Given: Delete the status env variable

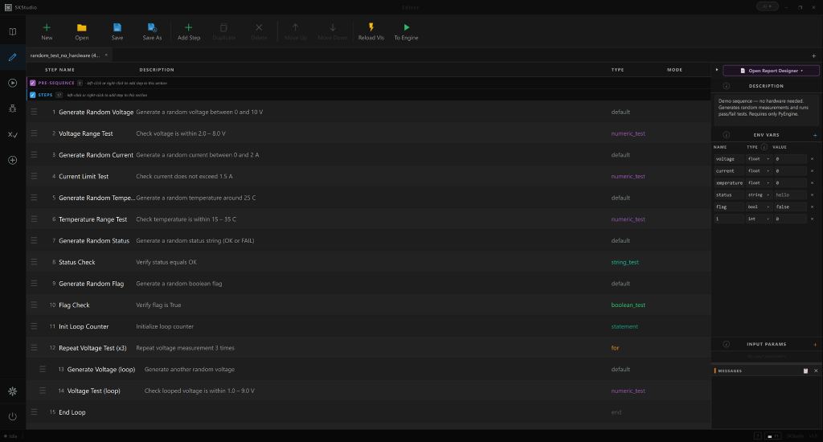Looking at the screenshot, I should 812,194.
